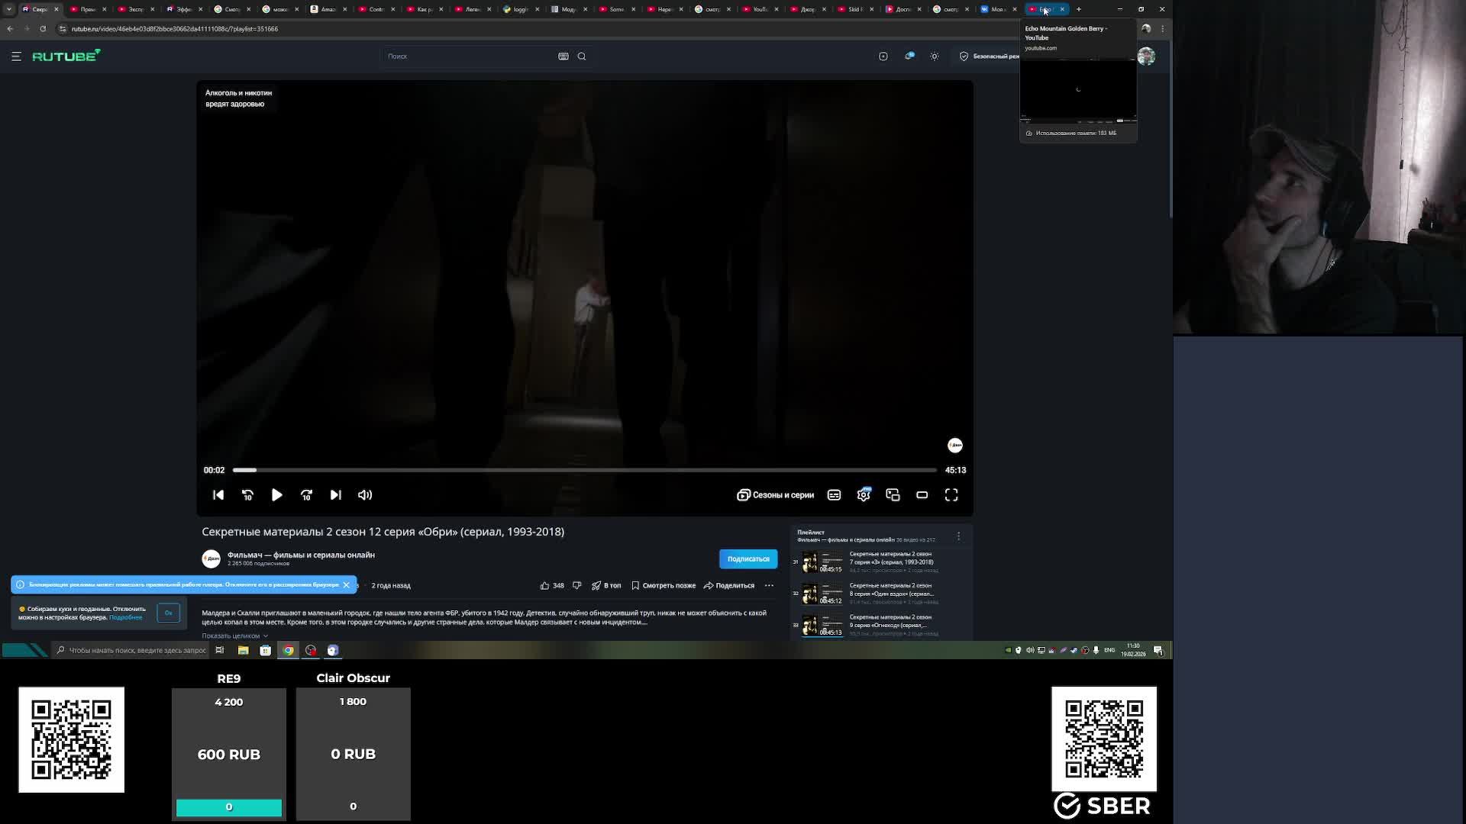Image resolution: width=1466 pixels, height=824 pixels.
Task: Click the Подписаться subscribe button
Action: point(748,559)
